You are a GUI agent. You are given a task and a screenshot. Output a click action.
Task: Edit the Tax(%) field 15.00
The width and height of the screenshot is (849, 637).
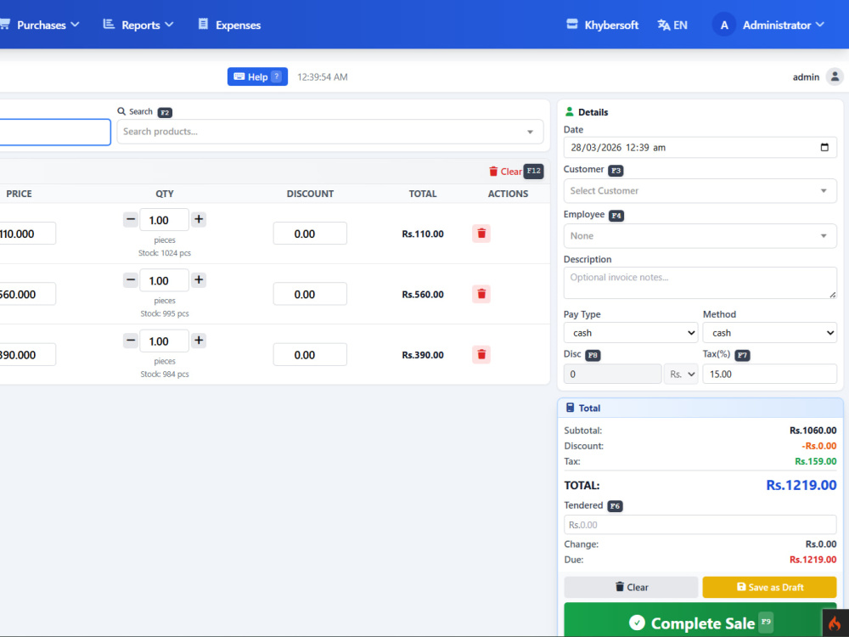pyautogui.click(x=769, y=374)
